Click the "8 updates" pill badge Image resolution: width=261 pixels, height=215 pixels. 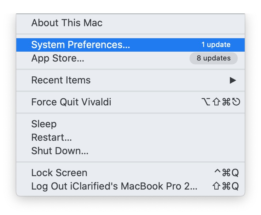click(x=214, y=58)
